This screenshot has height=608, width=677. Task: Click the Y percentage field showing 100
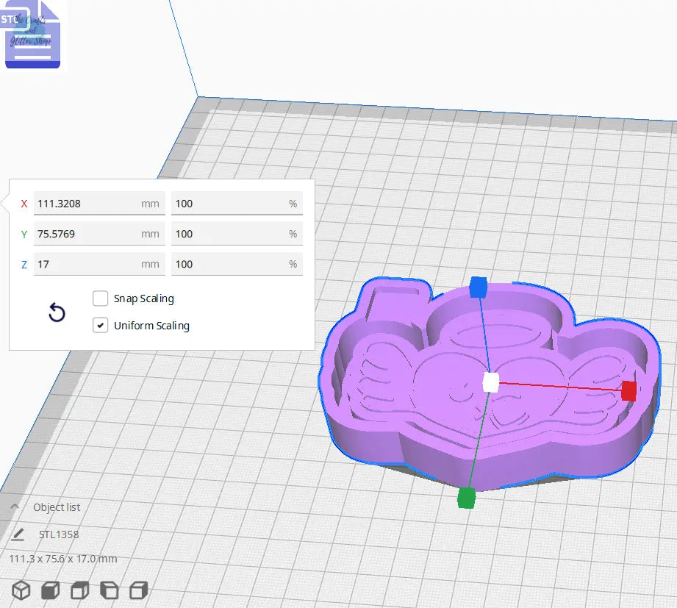(x=237, y=234)
